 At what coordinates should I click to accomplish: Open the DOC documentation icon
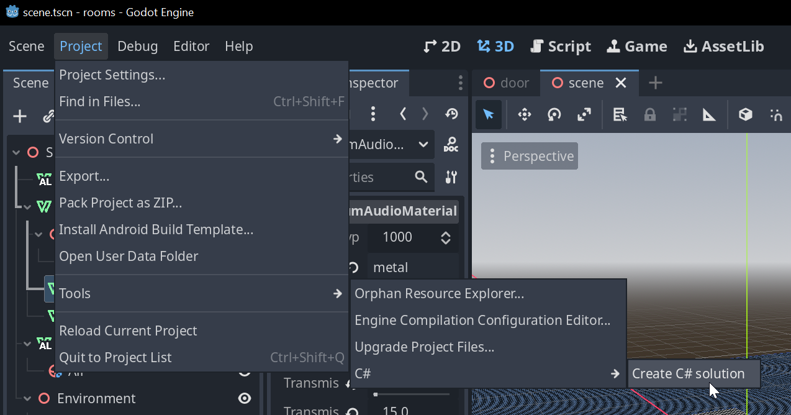pos(451,145)
